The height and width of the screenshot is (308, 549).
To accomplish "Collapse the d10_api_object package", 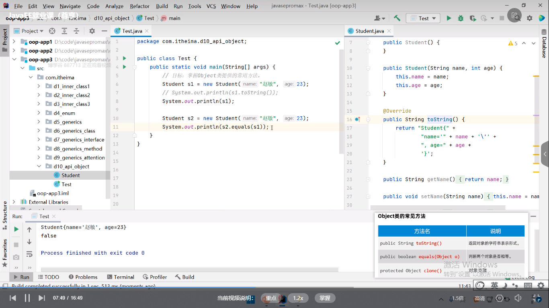I will 39,166.
